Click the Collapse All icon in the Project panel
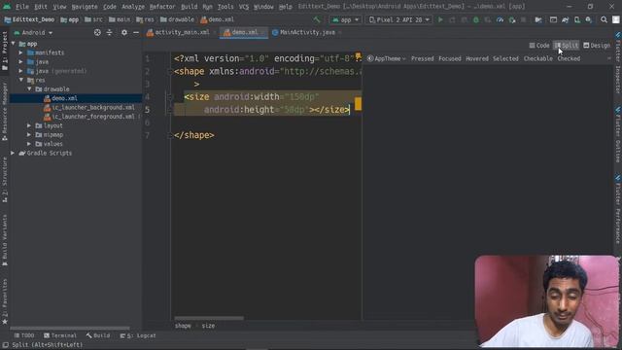Viewport: 622px width, 350px height. click(x=109, y=32)
